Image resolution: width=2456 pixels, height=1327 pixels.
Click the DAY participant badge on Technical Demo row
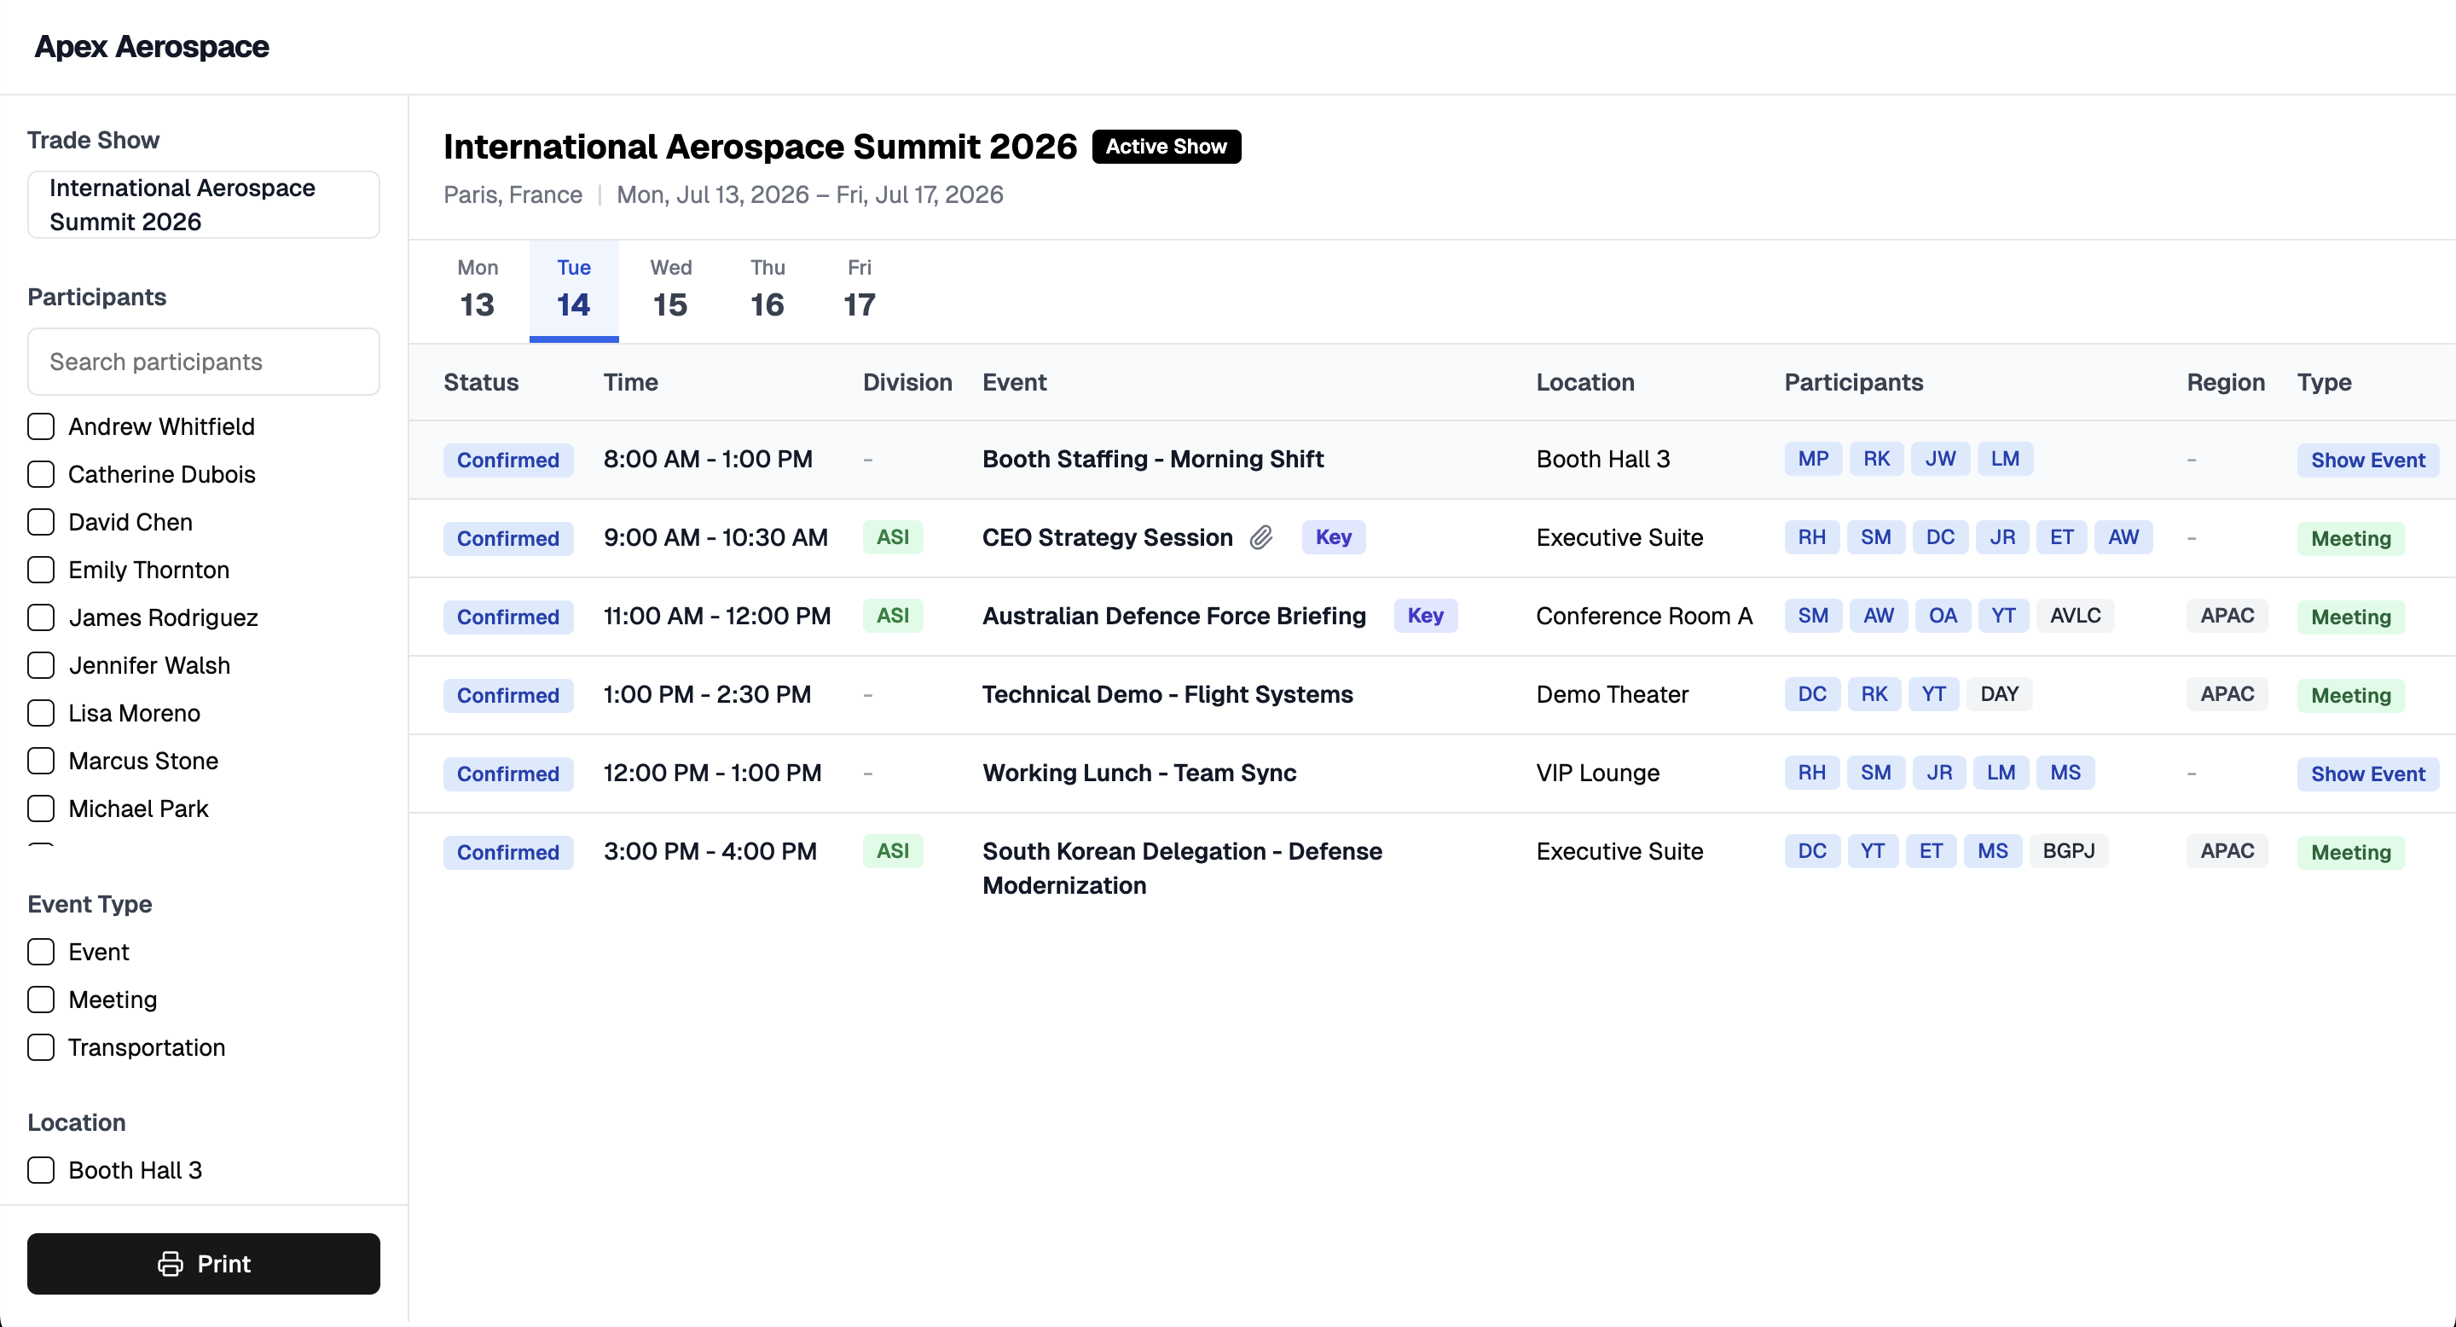tap(2001, 694)
